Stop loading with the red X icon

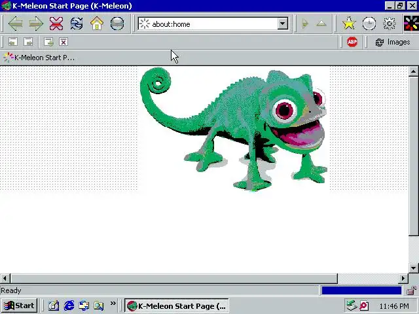point(56,24)
